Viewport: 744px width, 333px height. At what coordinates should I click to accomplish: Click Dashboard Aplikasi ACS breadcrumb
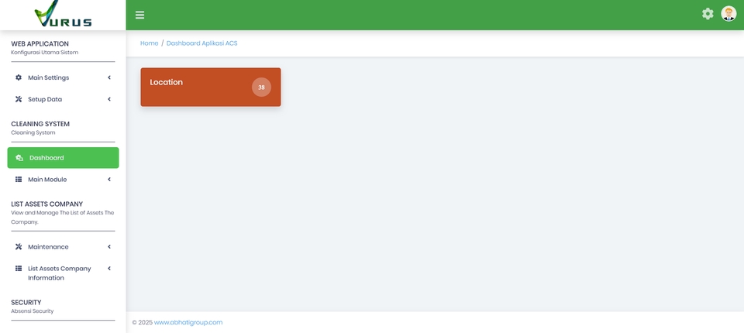point(201,43)
